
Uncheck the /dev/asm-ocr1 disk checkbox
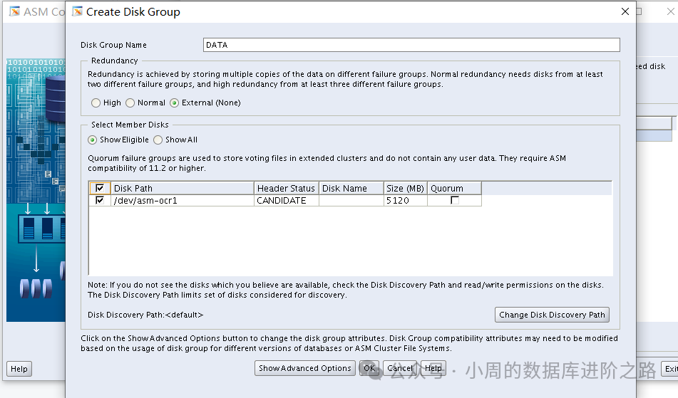click(100, 201)
